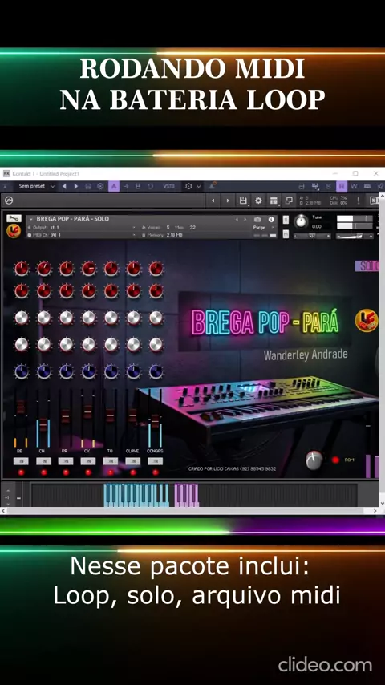Click the exclamation panic button
This screenshot has width=385, height=685.
359,201
